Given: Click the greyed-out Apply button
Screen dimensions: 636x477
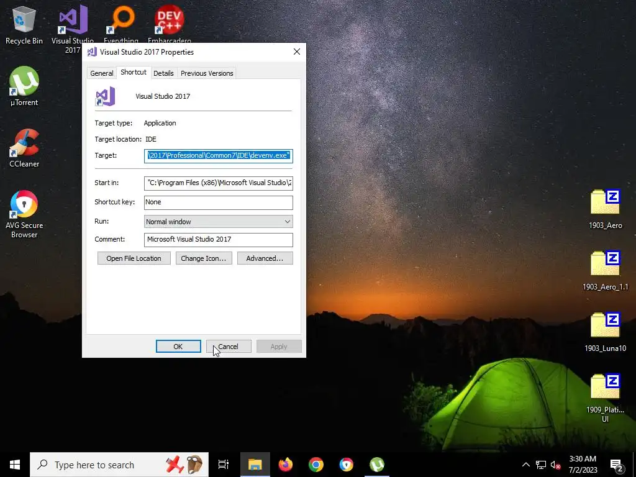Looking at the screenshot, I should [279, 347].
